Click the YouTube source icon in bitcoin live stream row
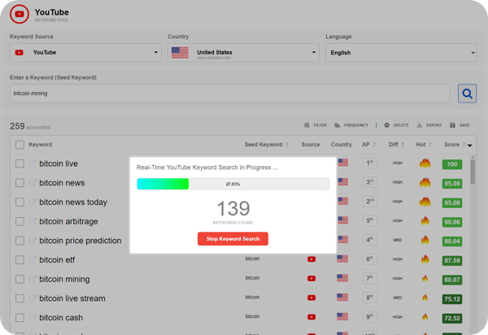488x335 pixels. click(x=312, y=298)
